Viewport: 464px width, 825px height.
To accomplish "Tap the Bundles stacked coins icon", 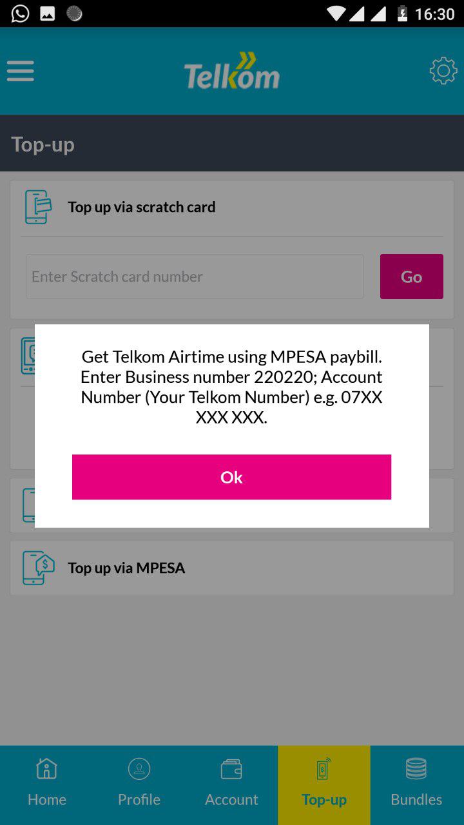I will pyautogui.click(x=416, y=768).
